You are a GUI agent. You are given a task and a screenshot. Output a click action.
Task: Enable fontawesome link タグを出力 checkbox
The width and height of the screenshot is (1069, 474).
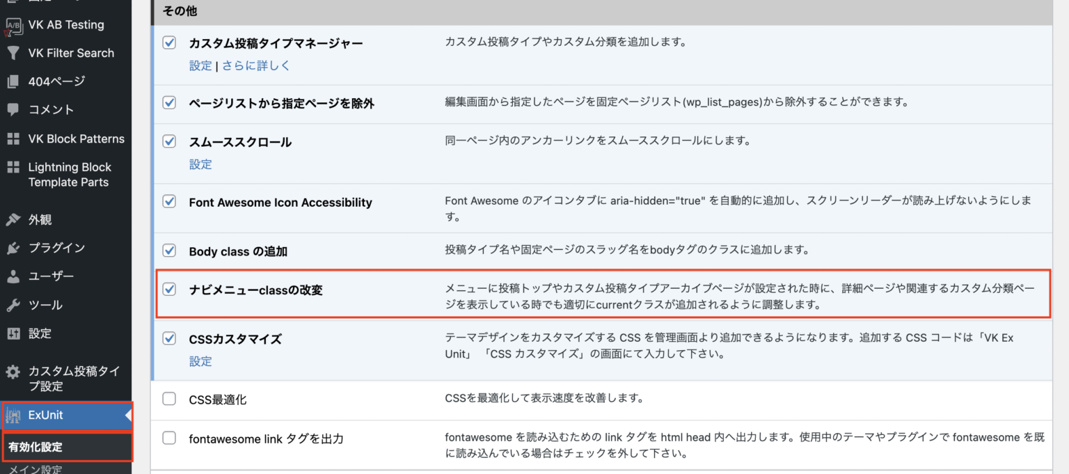click(168, 439)
